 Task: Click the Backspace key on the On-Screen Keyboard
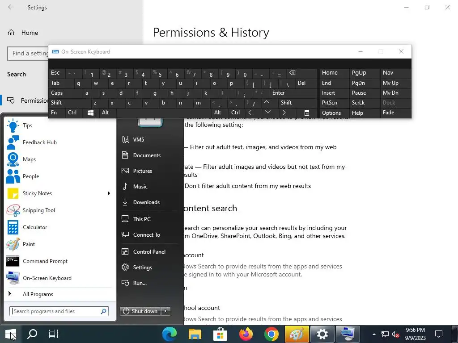coord(302,73)
